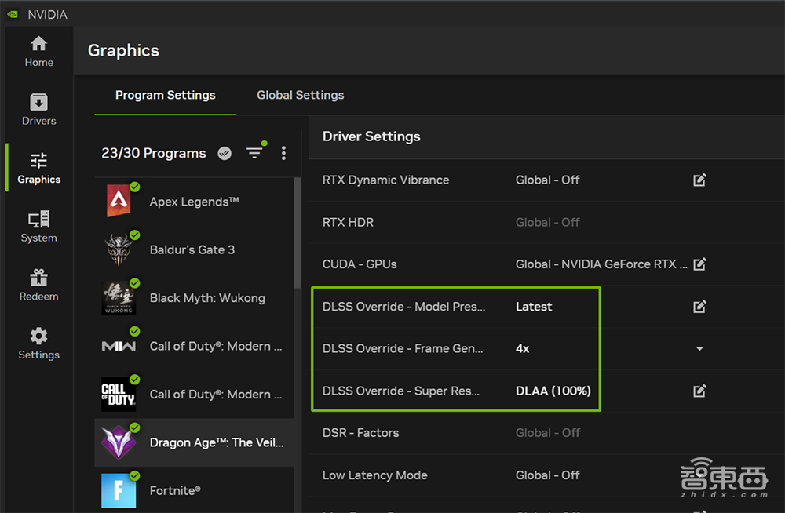
Task: Go to the Drivers section
Action: 38,110
